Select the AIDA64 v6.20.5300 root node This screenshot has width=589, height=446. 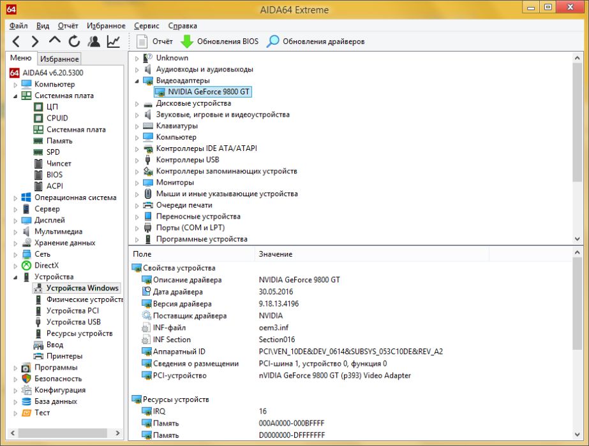(52, 73)
